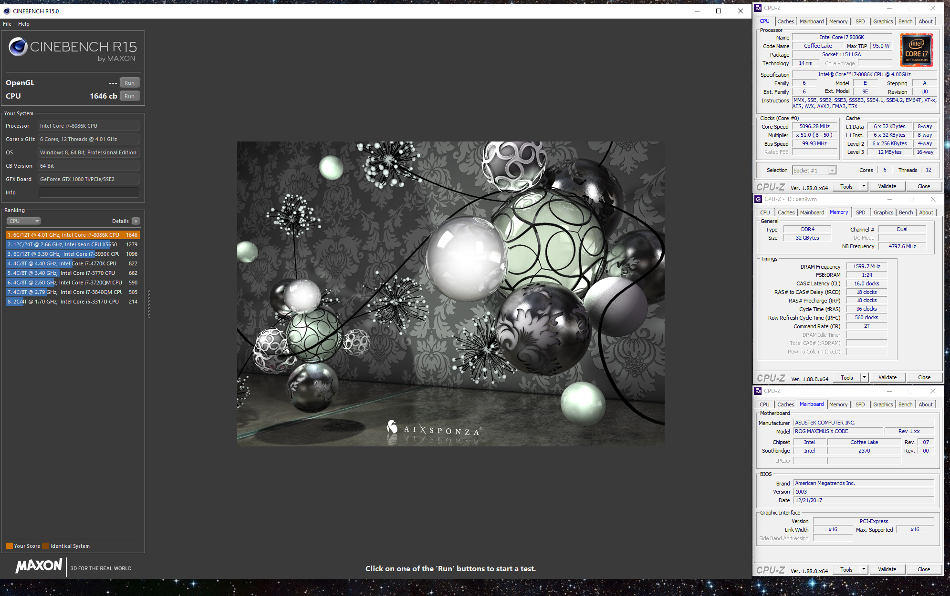Image resolution: width=950 pixels, height=596 pixels.
Task: Switch to SPD tab in top CPU-Z window
Action: [x=860, y=21]
